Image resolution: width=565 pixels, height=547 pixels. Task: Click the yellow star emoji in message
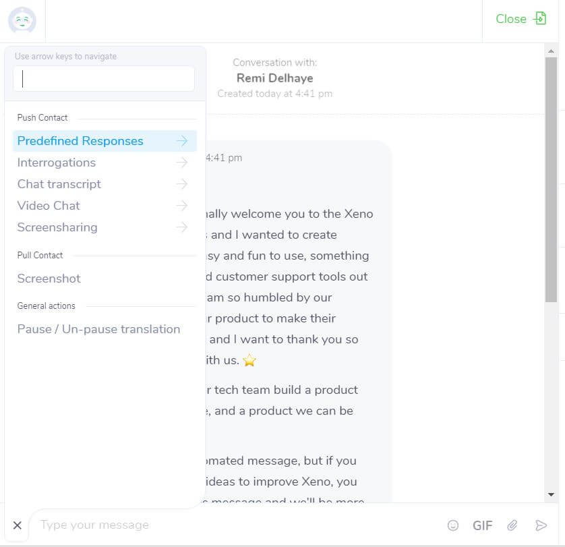point(249,361)
